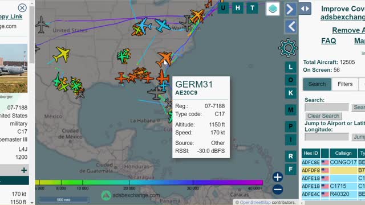Zoom in with the plus button
Image resolution: width=365 pixels, height=205 pixels.
click(x=278, y=177)
